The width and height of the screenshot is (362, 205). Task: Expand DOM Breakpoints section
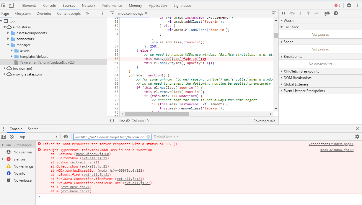click(320, 78)
